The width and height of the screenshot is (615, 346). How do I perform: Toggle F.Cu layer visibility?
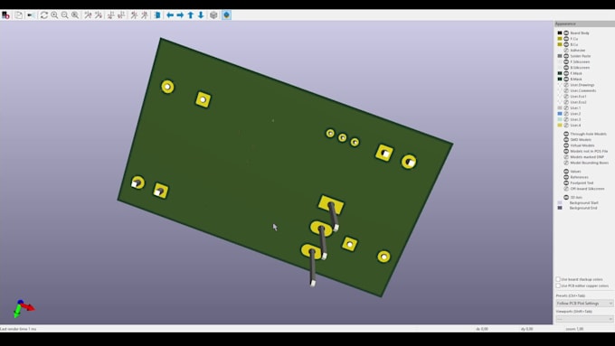coord(566,39)
